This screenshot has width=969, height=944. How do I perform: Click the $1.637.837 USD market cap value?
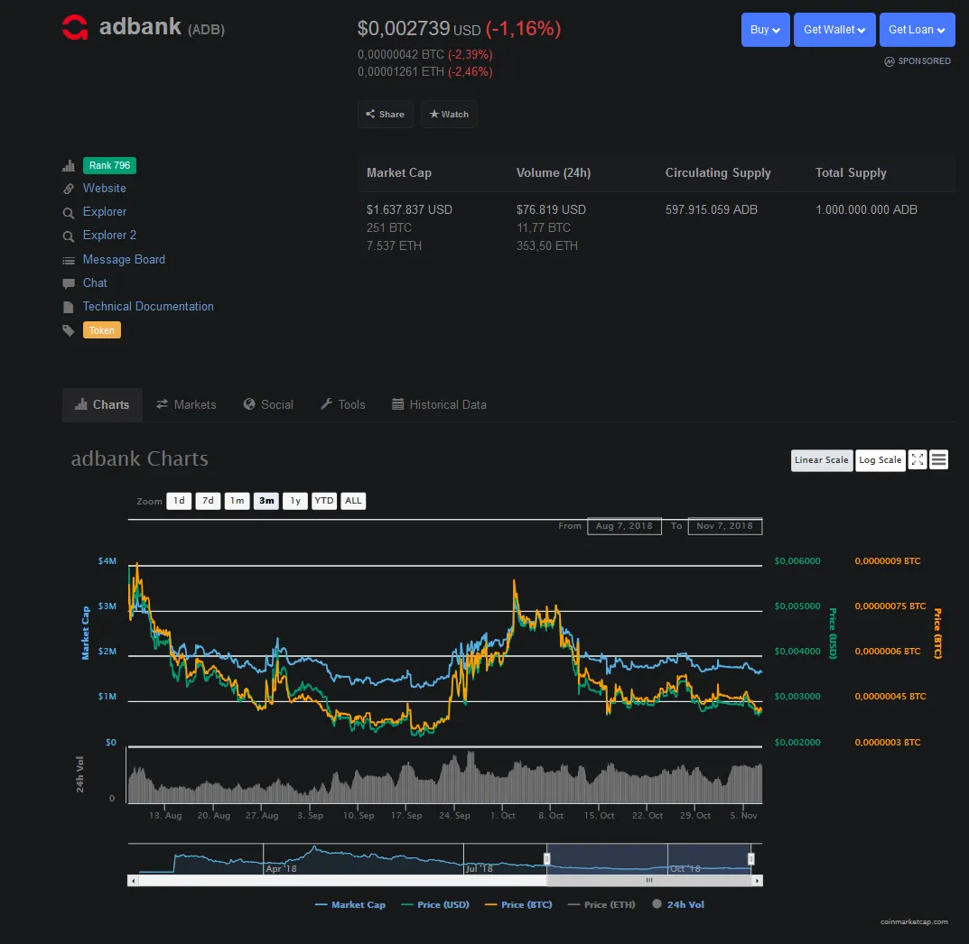point(409,210)
